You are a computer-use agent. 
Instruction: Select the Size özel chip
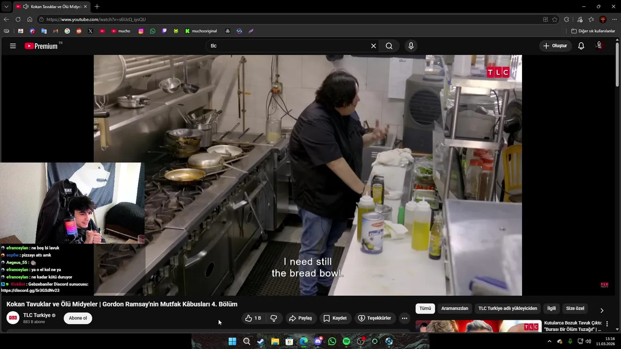[575, 308]
